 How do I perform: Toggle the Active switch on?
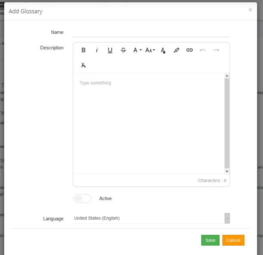[x=82, y=198]
